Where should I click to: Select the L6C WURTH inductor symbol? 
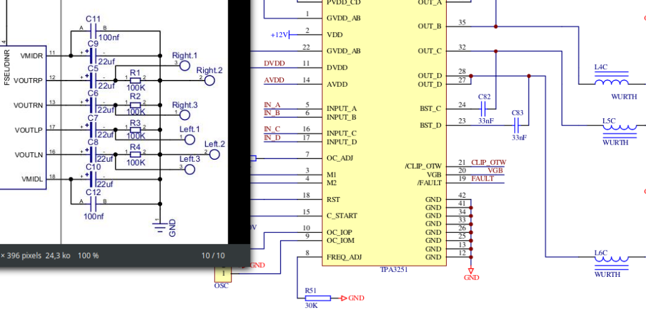(x=611, y=259)
